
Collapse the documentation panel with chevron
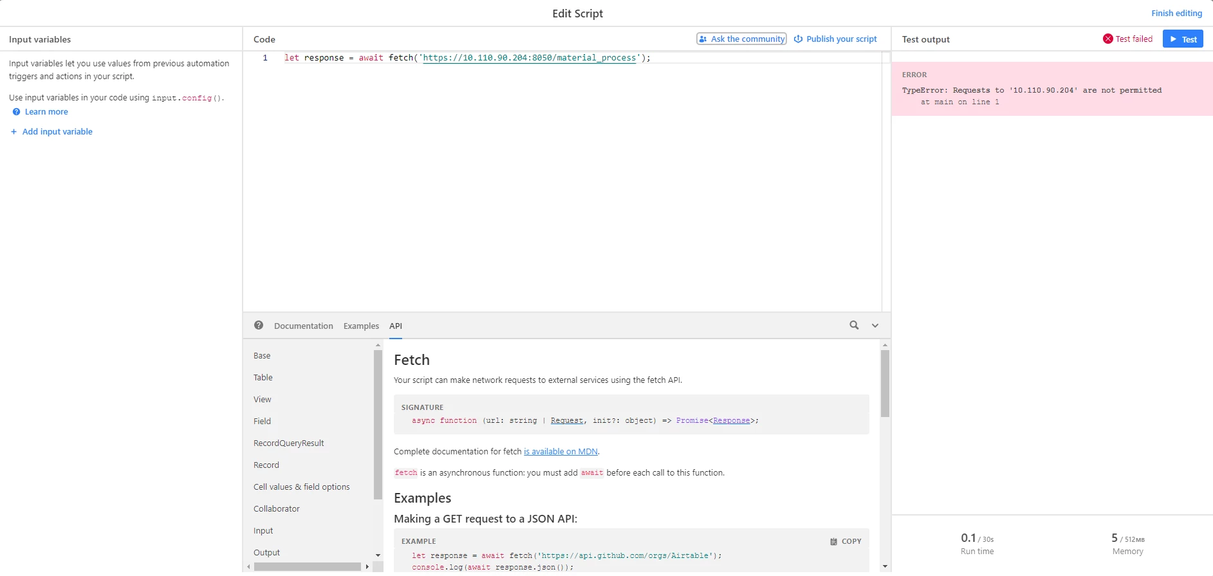click(875, 326)
